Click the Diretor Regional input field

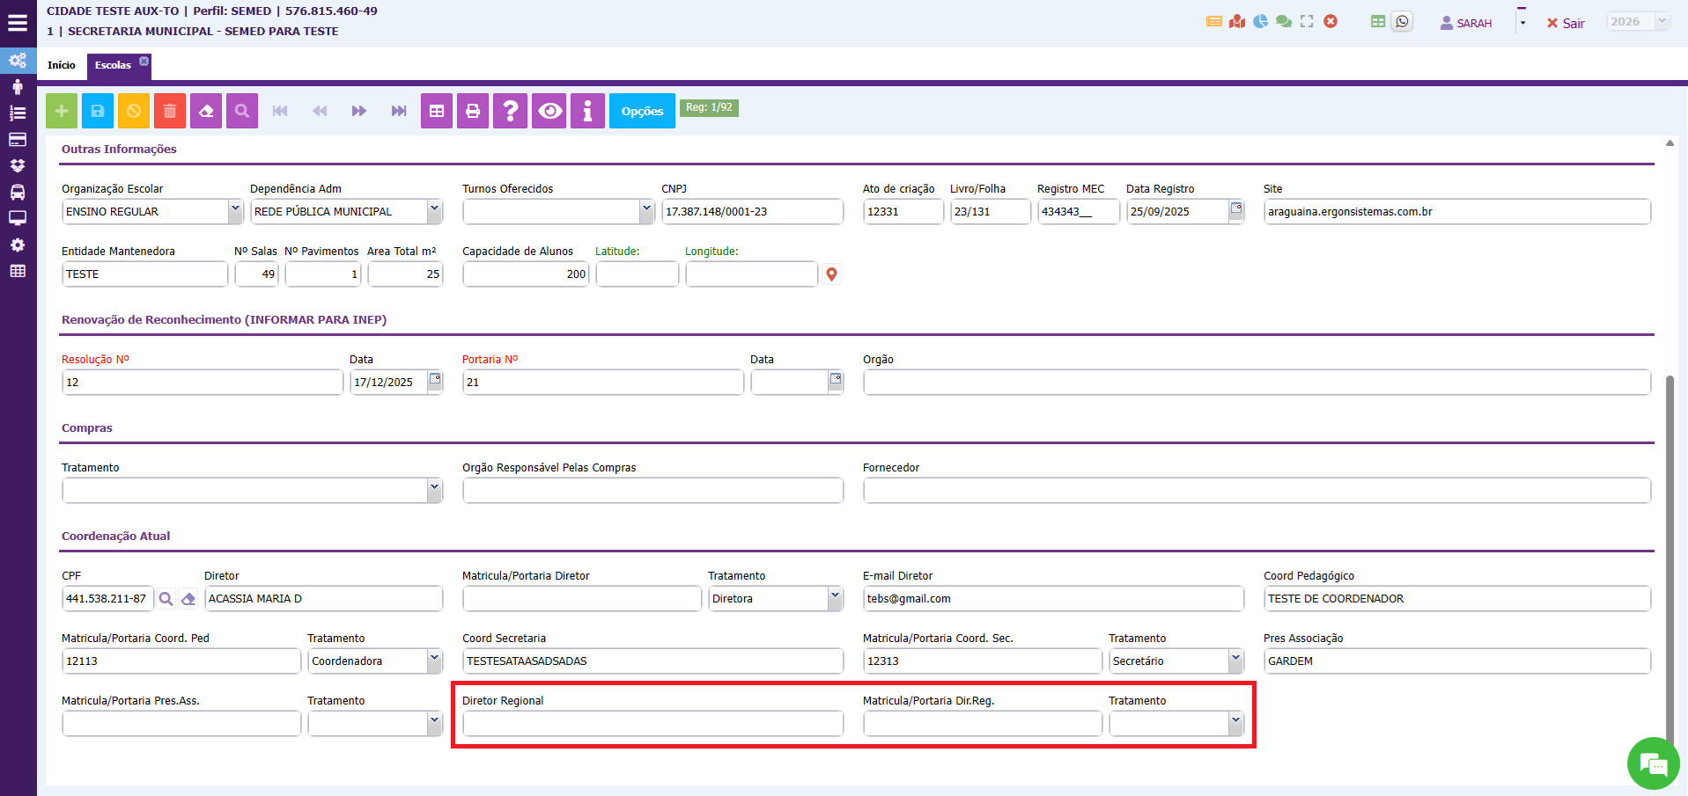pyautogui.click(x=652, y=723)
